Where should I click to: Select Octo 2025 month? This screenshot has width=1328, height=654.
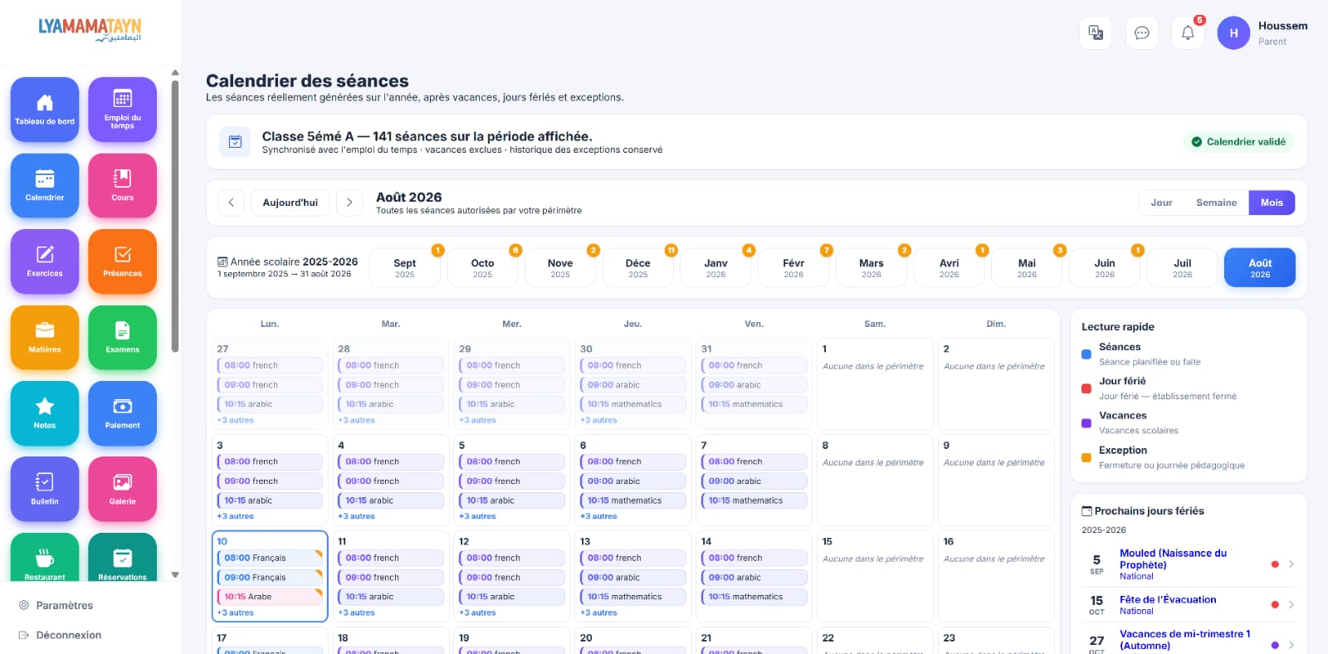tap(482, 268)
